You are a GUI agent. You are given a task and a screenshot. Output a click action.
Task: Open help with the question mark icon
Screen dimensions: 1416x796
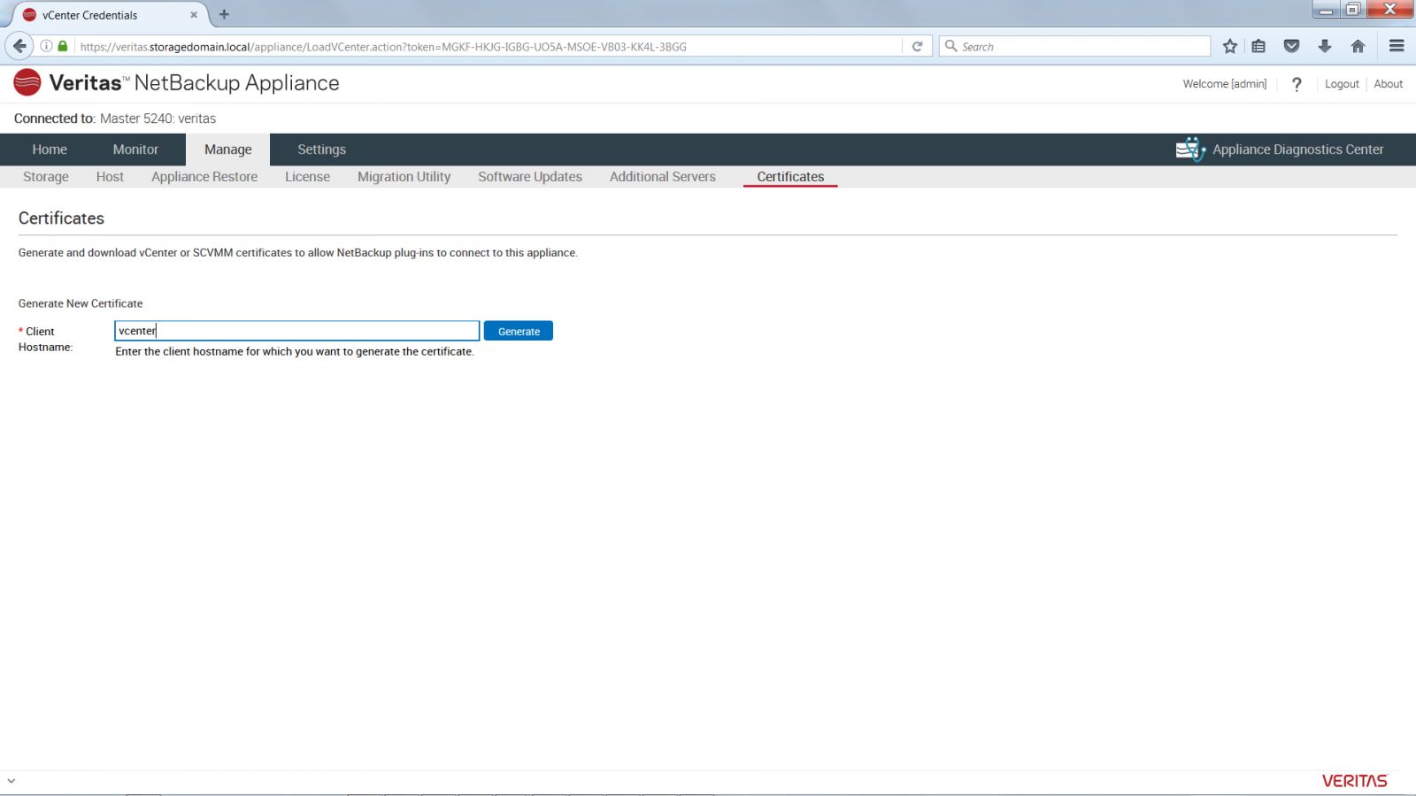(x=1297, y=84)
